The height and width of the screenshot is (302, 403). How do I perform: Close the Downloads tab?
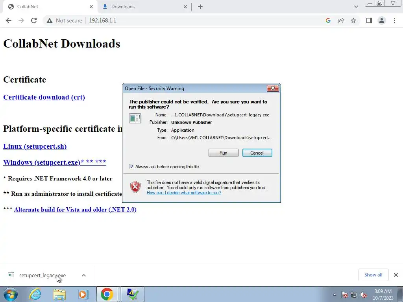point(185,7)
